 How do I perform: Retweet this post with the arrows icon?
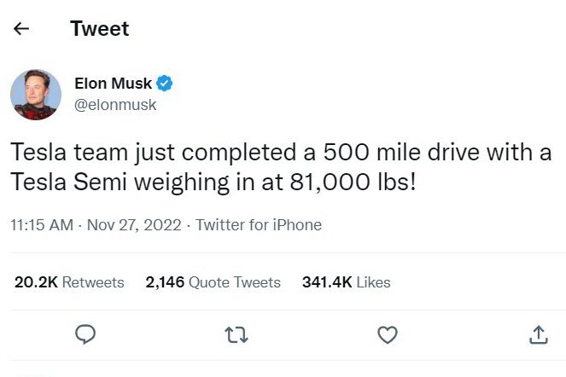[236, 335]
